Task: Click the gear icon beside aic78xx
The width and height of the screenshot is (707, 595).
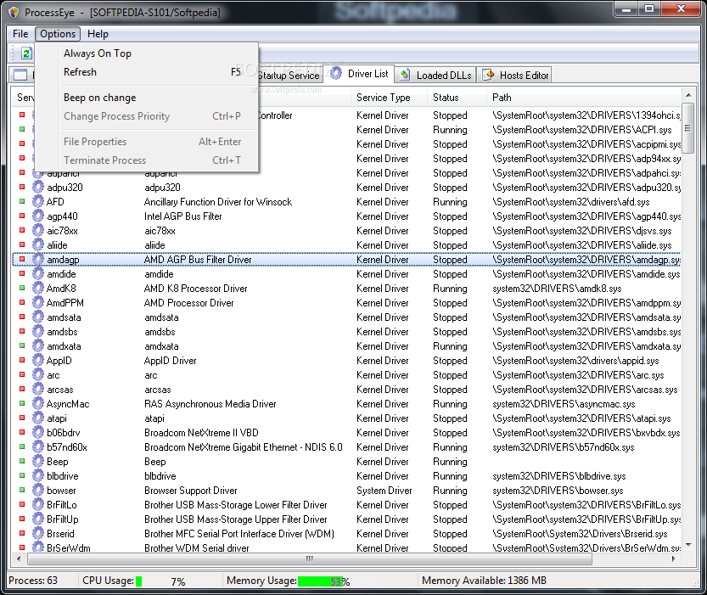Action: pos(38,230)
